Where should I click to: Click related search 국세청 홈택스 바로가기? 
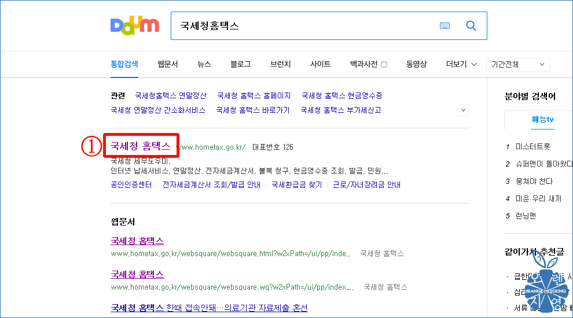coord(252,110)
